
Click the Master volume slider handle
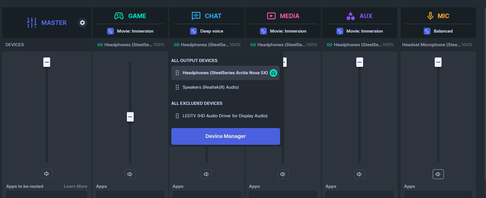(47, 62)
